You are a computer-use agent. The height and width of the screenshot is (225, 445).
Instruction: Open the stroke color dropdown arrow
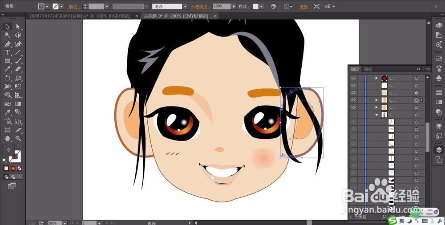61,6
